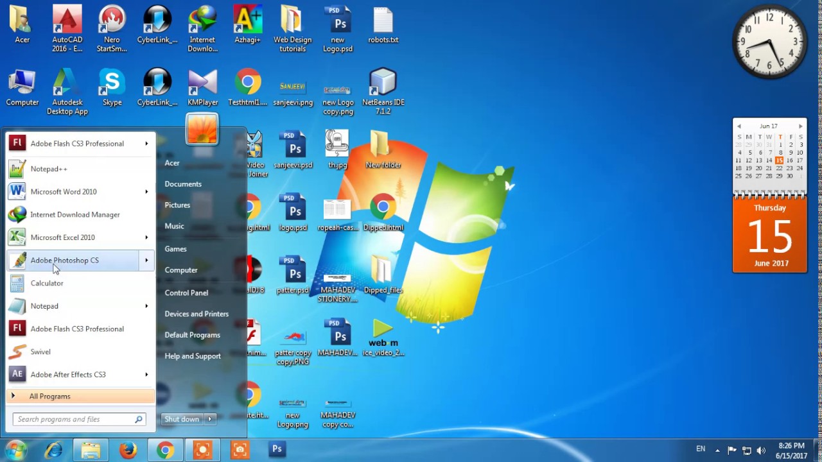Launch Skype desktop shortcut
The width and height of the screenshot is (822, 462).
coord(112,88)
